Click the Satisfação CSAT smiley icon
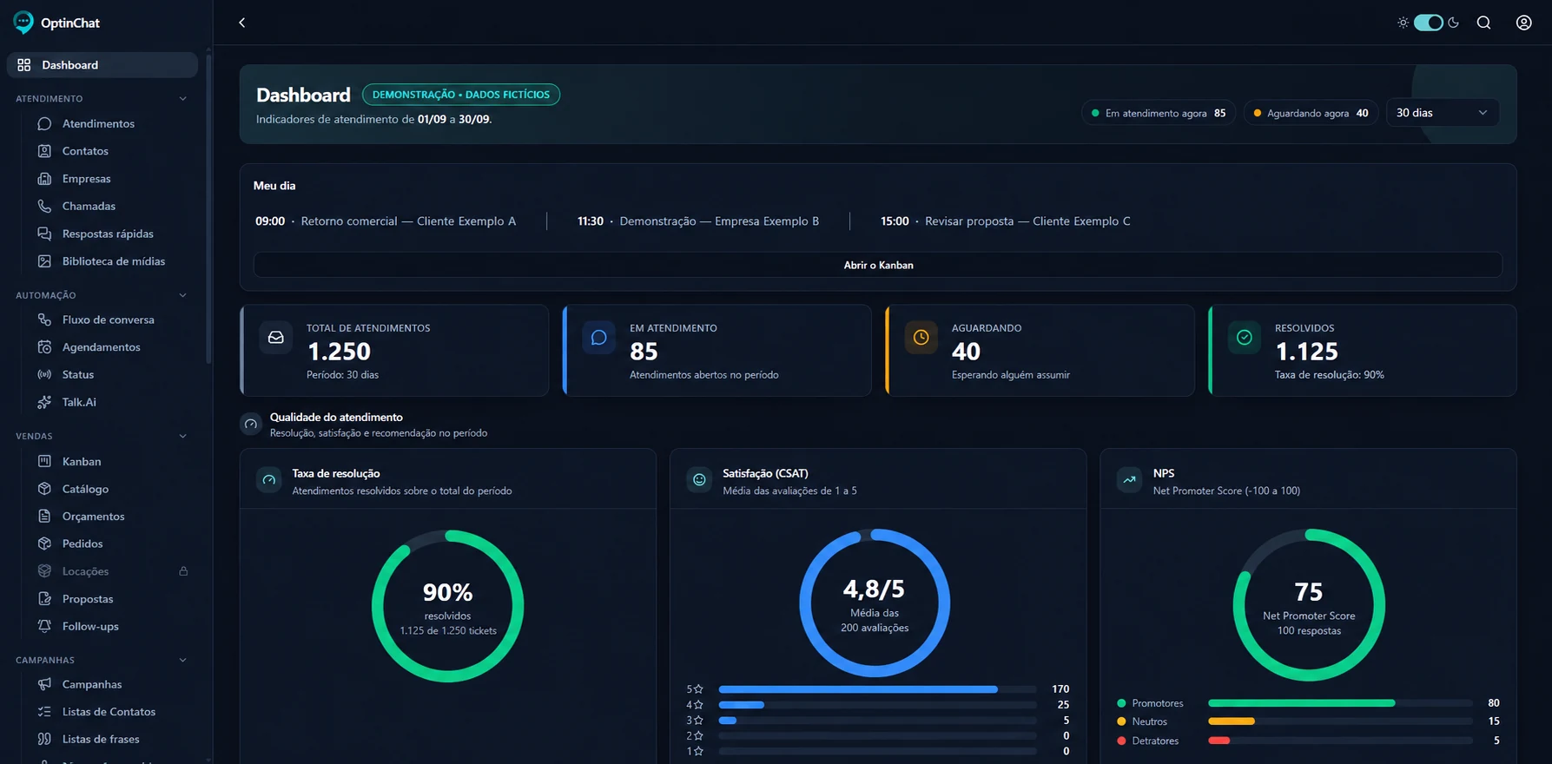This screenshot has height=764, width=1552. point(699,479)
